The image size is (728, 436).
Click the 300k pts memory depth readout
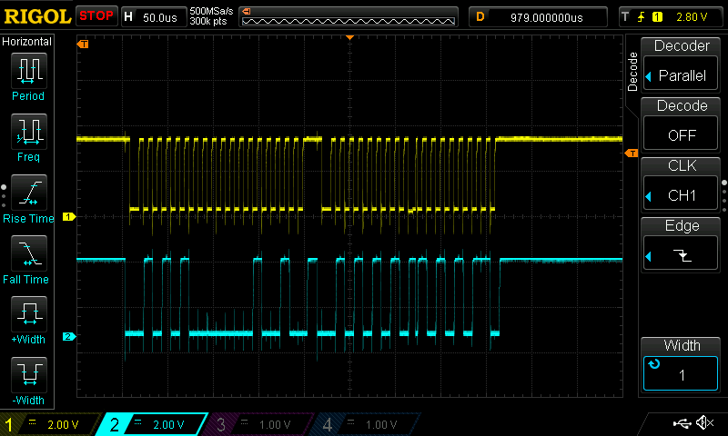coord(208,21)
